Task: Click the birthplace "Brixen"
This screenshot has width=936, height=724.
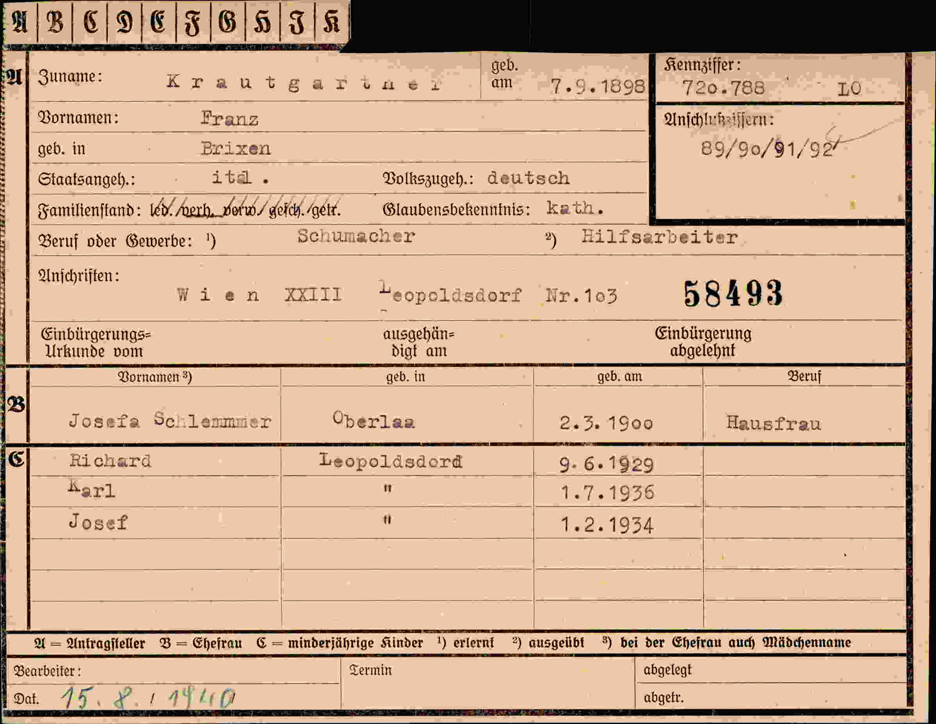Action: pos(236,149)
